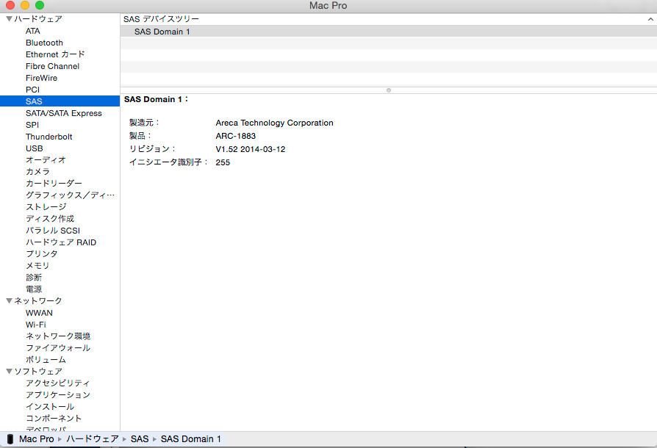Select カードリーダー in the sidebar
This screenshot has width=657, height=448.
point(54,184)
